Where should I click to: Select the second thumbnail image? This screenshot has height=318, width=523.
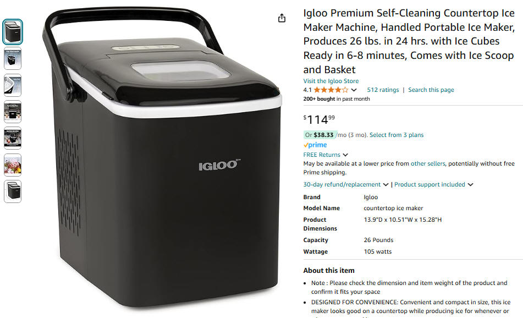pos(13,58)
